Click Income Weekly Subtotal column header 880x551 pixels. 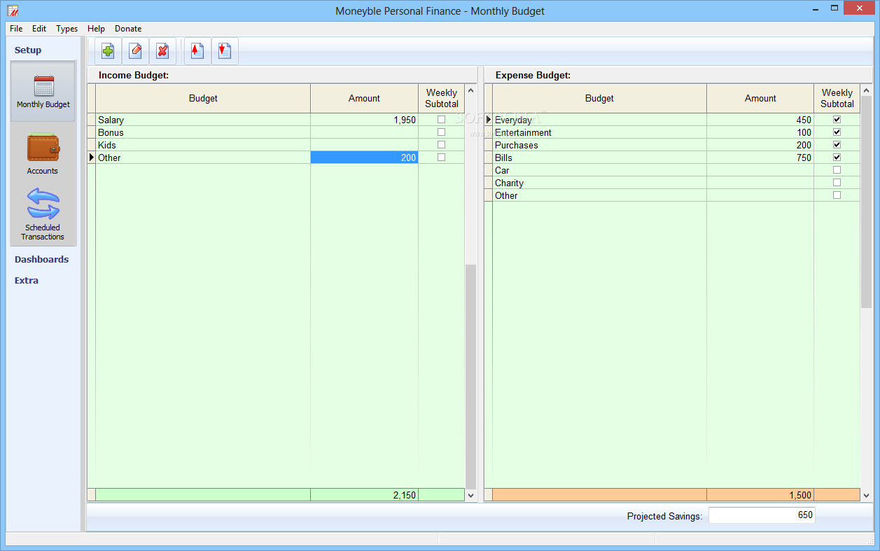442,99
